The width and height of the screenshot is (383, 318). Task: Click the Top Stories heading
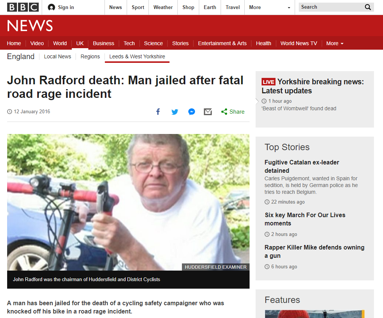(x=287, y=147)
